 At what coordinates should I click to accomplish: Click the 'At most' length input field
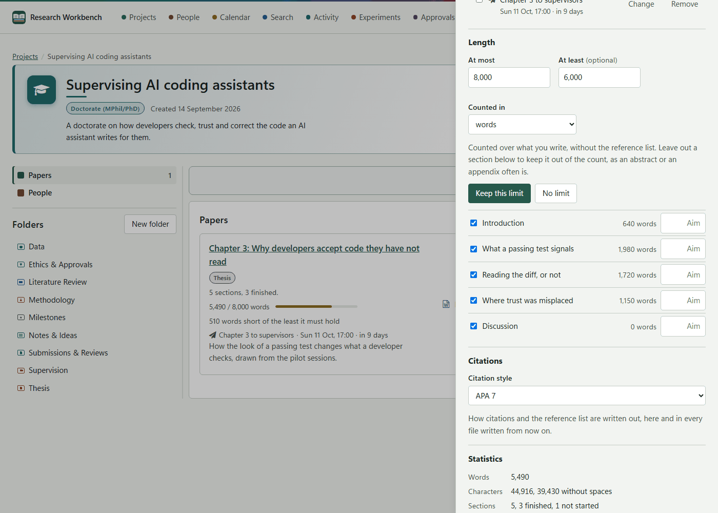509,77
